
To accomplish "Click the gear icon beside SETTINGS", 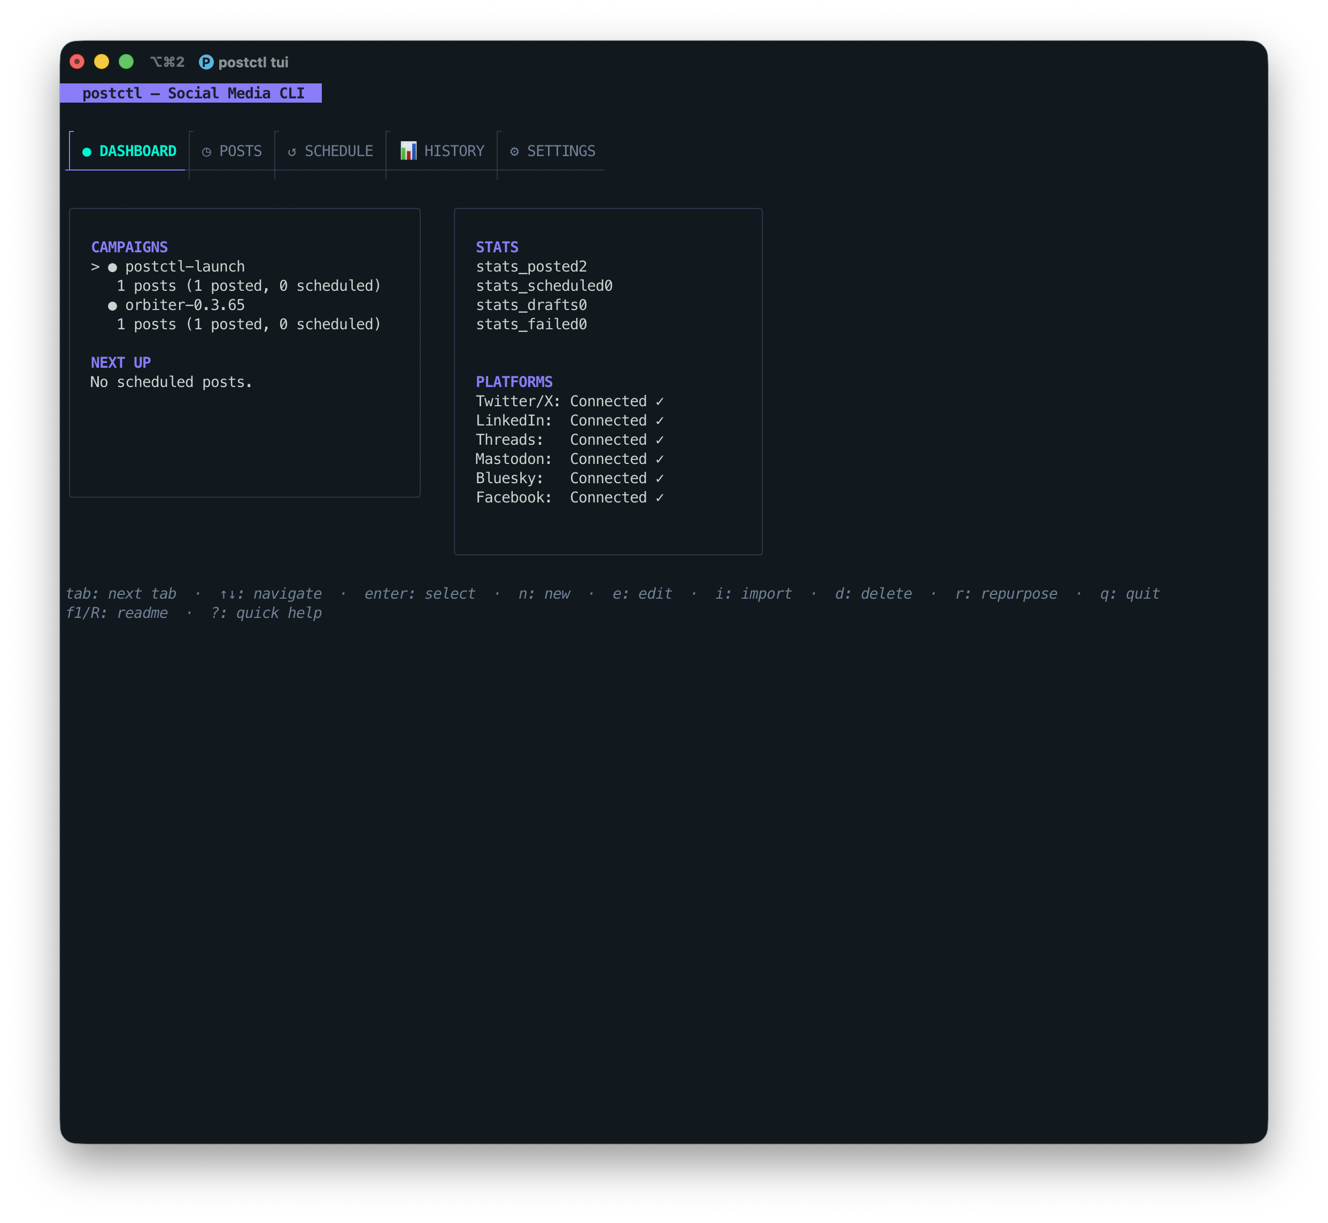I will point(514,152).
